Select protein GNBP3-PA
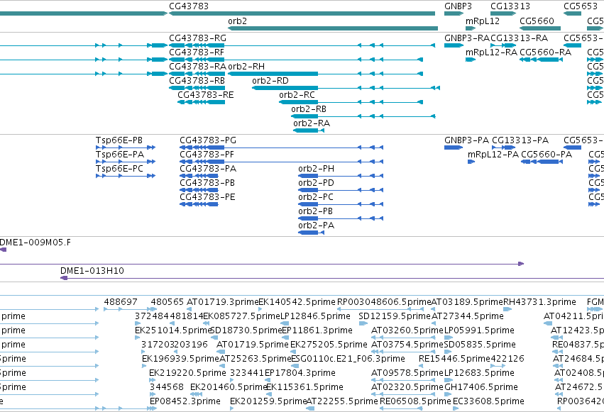604x412 pixels. tap(467, 140)
